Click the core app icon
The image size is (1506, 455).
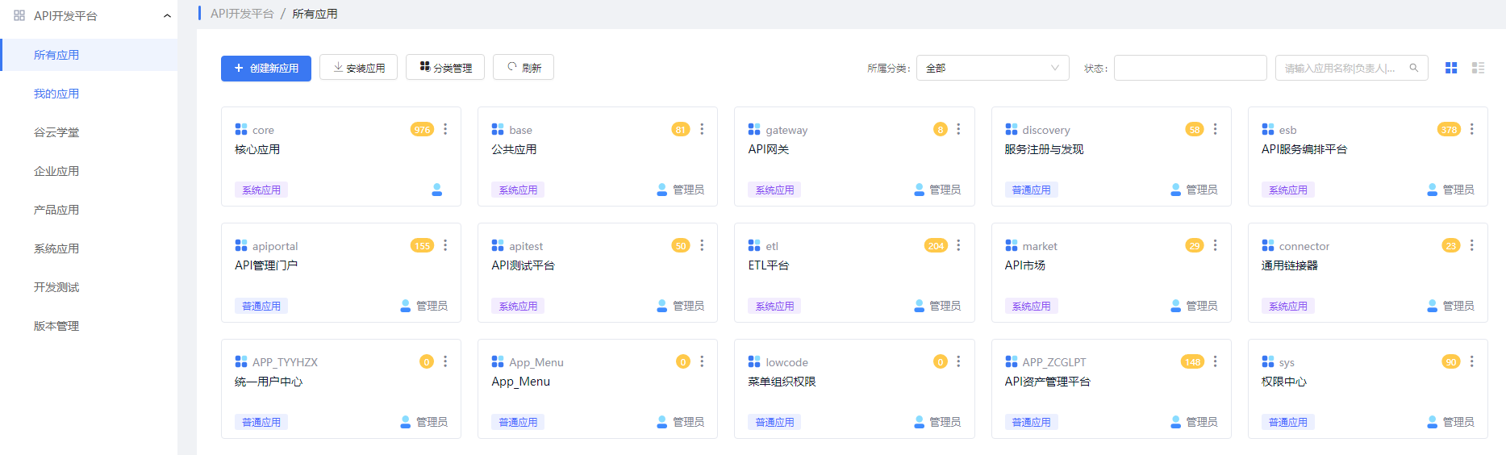241,129
